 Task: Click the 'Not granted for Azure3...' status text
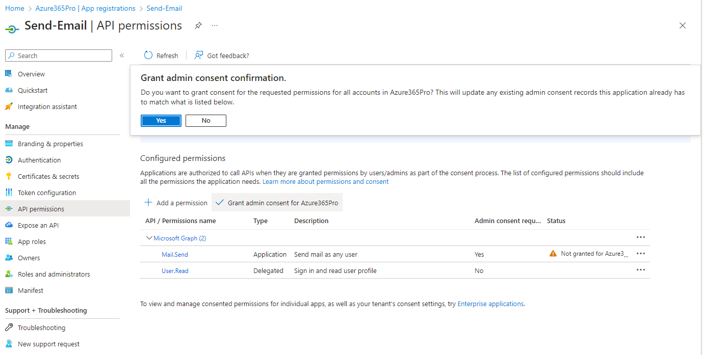pyautogui.click(x=594, y=254)
